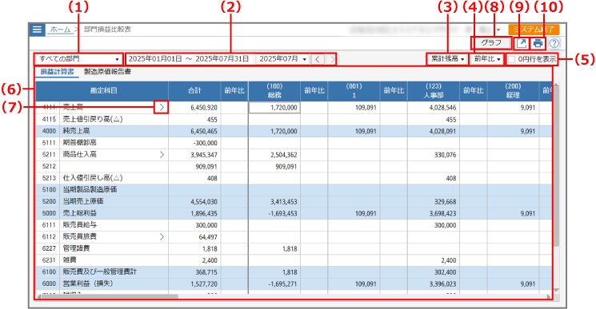Open the help question mark icon
The height and width of the screenshot is (309, 596).
pos(554,43)
